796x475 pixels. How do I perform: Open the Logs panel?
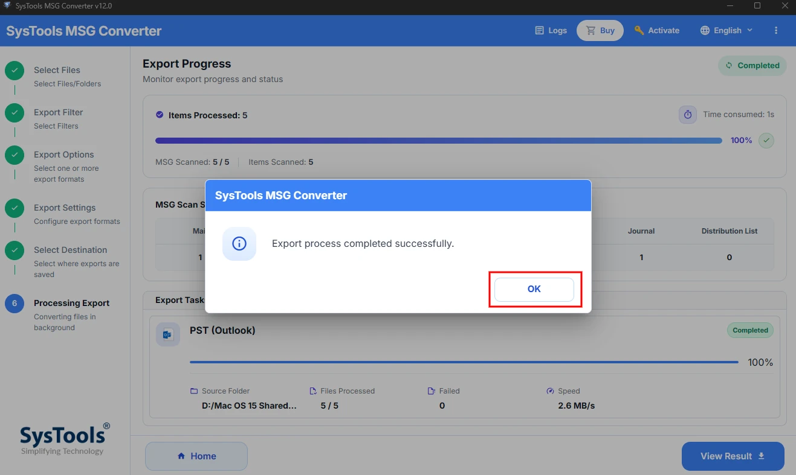[x=551, y=30]
